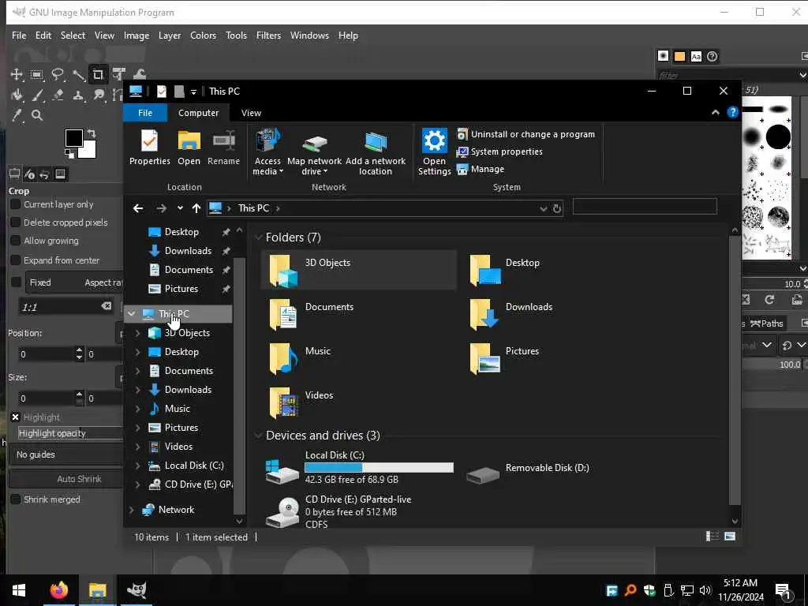Click Manage in the System group
This screenshot has width=808, height=606.
click(481, 169)
